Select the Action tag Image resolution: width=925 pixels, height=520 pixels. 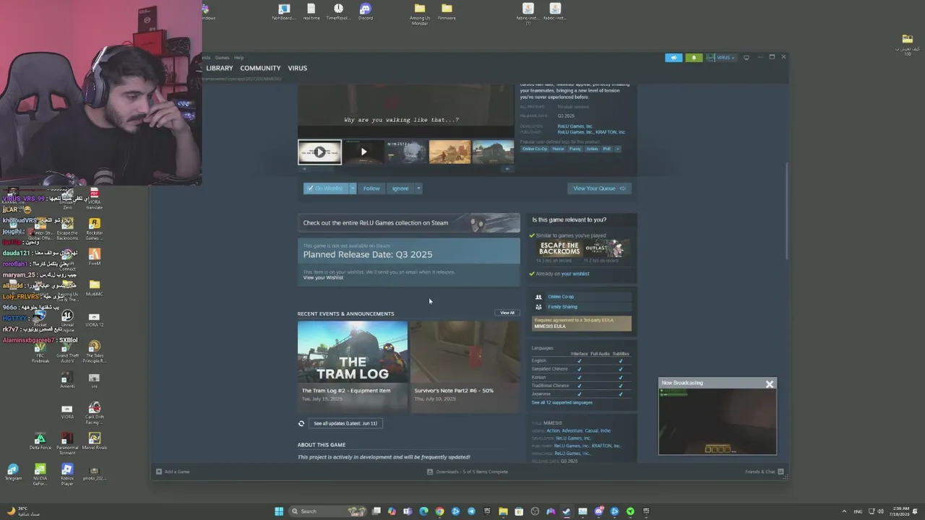[x=592, y=149]
